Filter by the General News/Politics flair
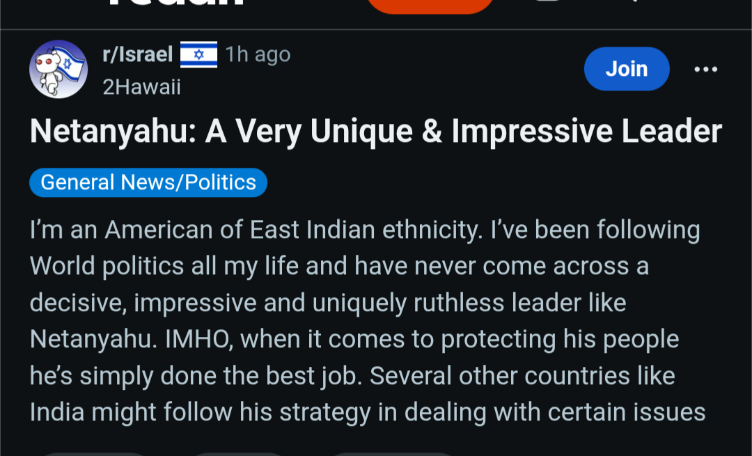The width and height of the screenshot is (752, 456). pos(148,182)
